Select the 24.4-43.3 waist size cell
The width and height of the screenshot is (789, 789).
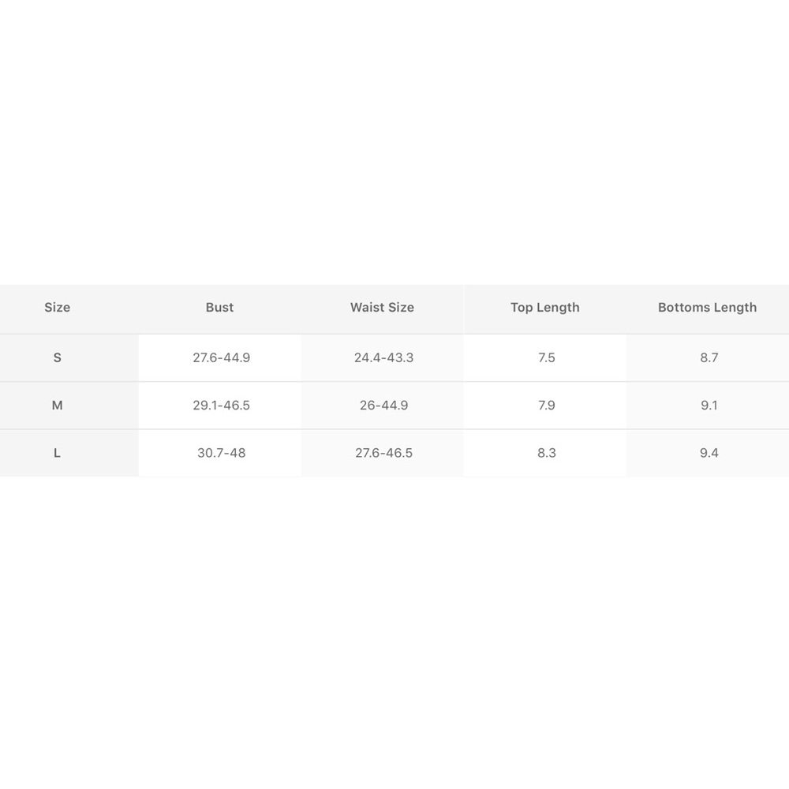383,357
